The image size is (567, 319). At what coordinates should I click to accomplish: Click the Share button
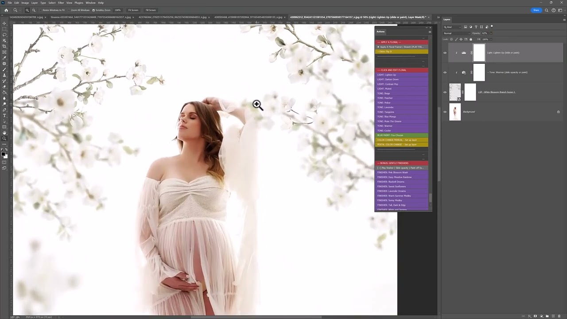tap(536, 10)
